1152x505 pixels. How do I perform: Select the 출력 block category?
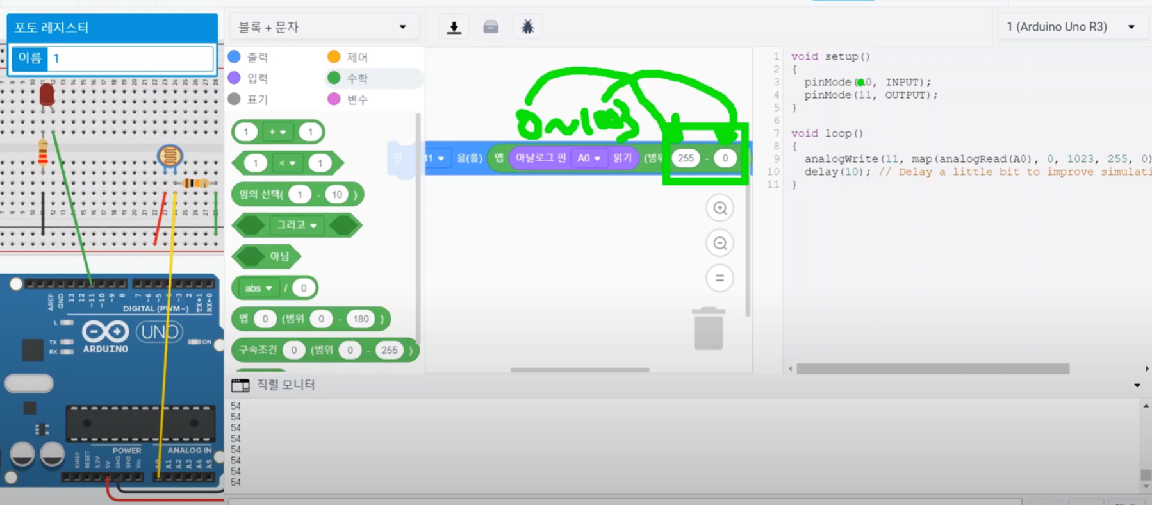[x=249, y=57]
